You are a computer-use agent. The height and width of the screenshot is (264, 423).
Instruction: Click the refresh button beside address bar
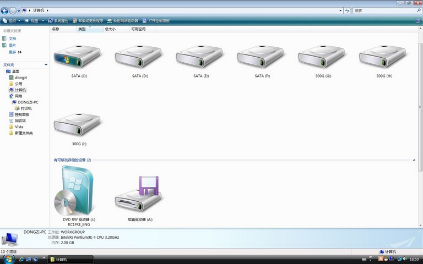347,10
